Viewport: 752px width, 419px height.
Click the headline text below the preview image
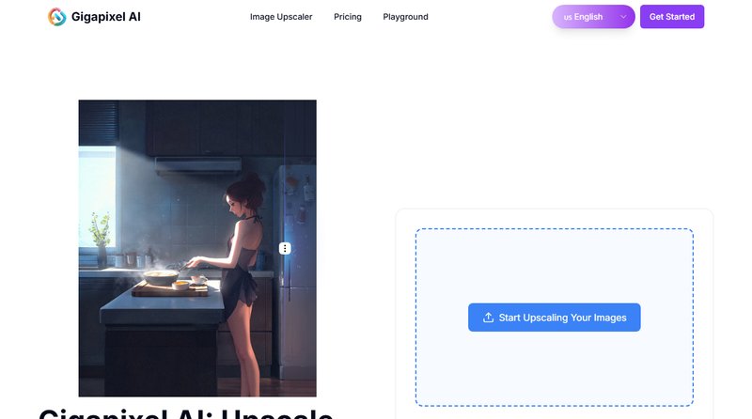pos(186,412)
